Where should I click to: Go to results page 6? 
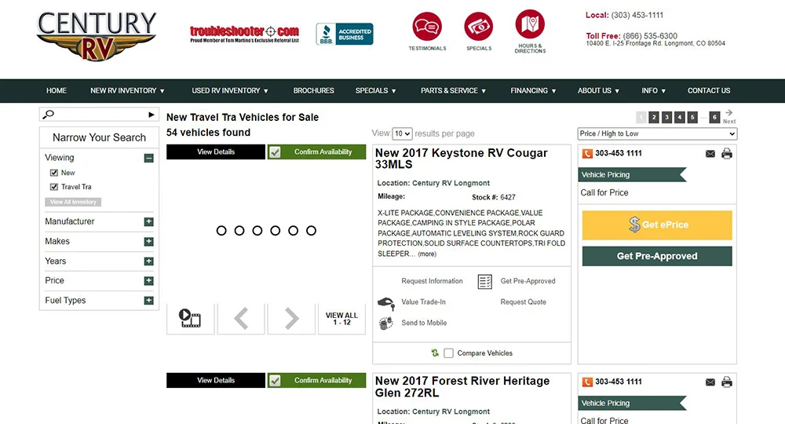point(714,117)
